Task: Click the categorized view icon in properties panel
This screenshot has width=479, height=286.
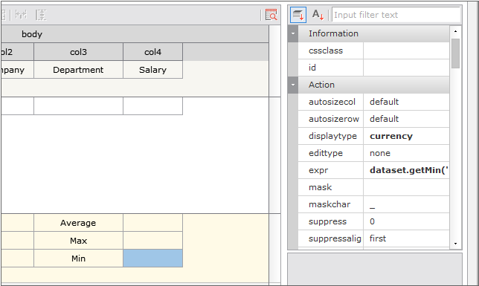Action: point(298,15)
